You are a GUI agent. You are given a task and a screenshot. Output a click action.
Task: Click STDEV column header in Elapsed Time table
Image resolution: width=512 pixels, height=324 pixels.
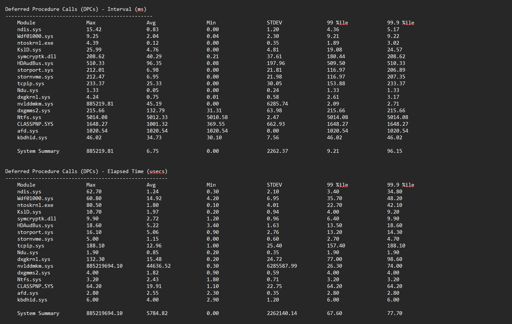[x=274, y=185]
